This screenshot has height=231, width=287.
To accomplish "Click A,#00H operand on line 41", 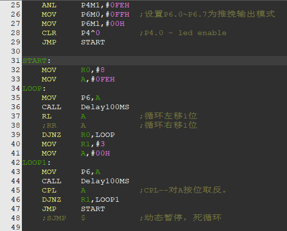I will [x=95, y=153].
